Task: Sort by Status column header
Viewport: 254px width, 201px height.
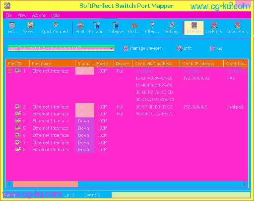Action: point(84,64)
